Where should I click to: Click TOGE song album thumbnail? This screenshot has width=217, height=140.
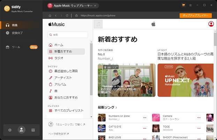pos(156,128)
